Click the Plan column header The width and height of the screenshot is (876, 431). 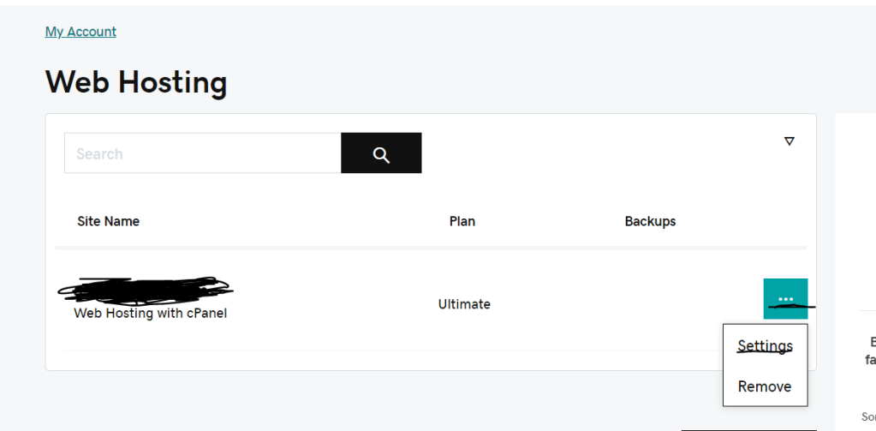pyautogui.click(x=462, y=221)
